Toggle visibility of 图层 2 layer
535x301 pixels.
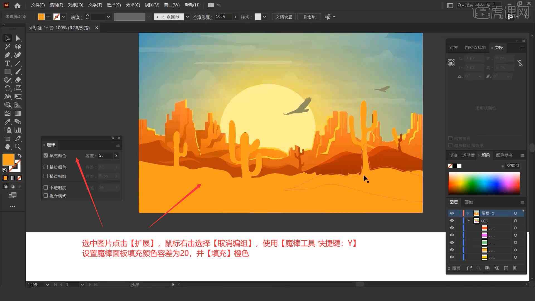coord(452,213)
